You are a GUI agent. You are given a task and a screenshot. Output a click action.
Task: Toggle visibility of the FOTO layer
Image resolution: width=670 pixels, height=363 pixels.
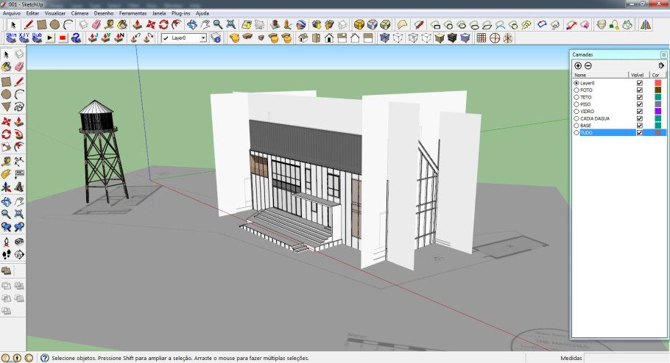(x=640, y=90)
